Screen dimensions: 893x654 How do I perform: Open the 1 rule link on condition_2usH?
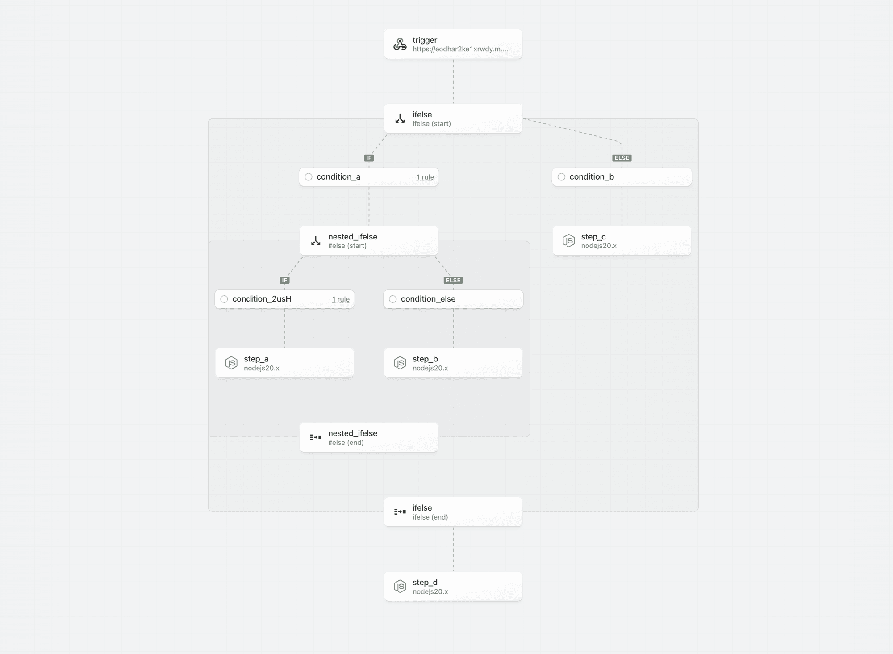click(x=341, y=299)
